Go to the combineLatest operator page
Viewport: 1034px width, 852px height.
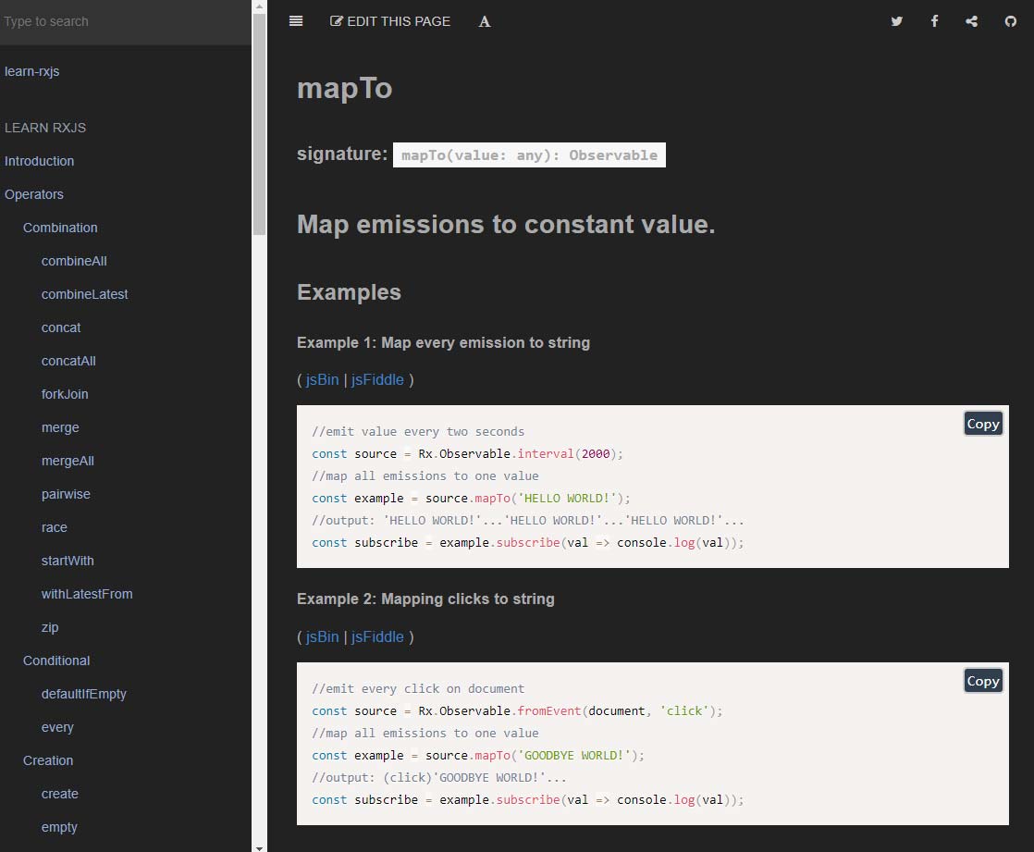[x=84, y=294]
